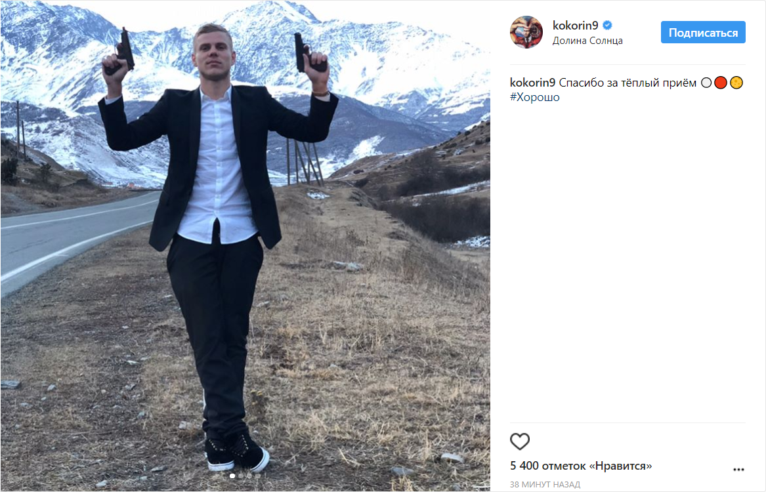Jump to the second carousel dot
The image size is (766, 492).
[x=241, y=476]
